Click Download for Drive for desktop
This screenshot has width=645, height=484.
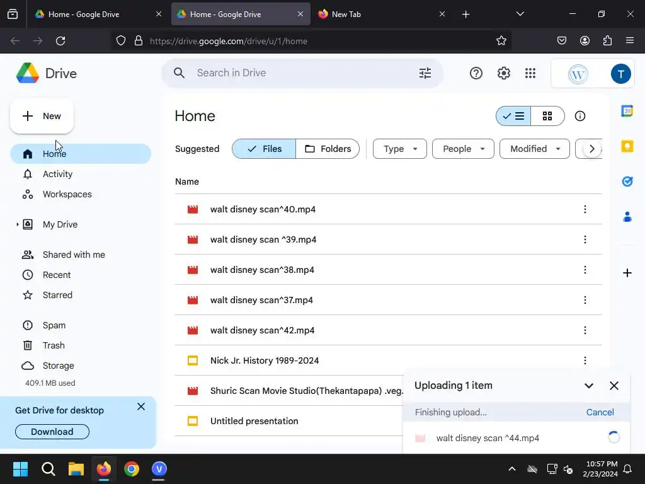click(52, 432)
